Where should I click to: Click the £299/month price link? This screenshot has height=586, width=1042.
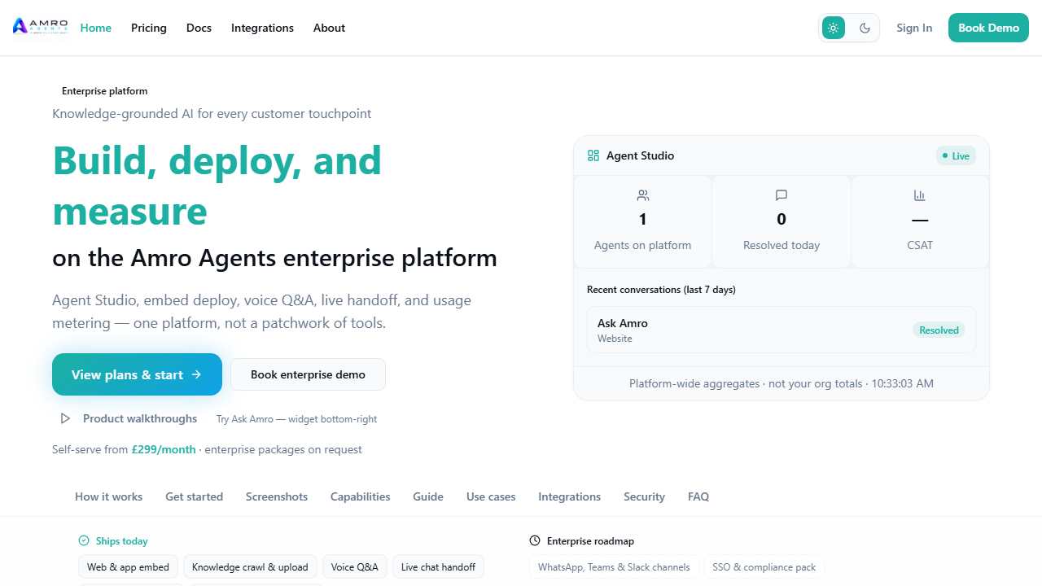click(164, 449)
